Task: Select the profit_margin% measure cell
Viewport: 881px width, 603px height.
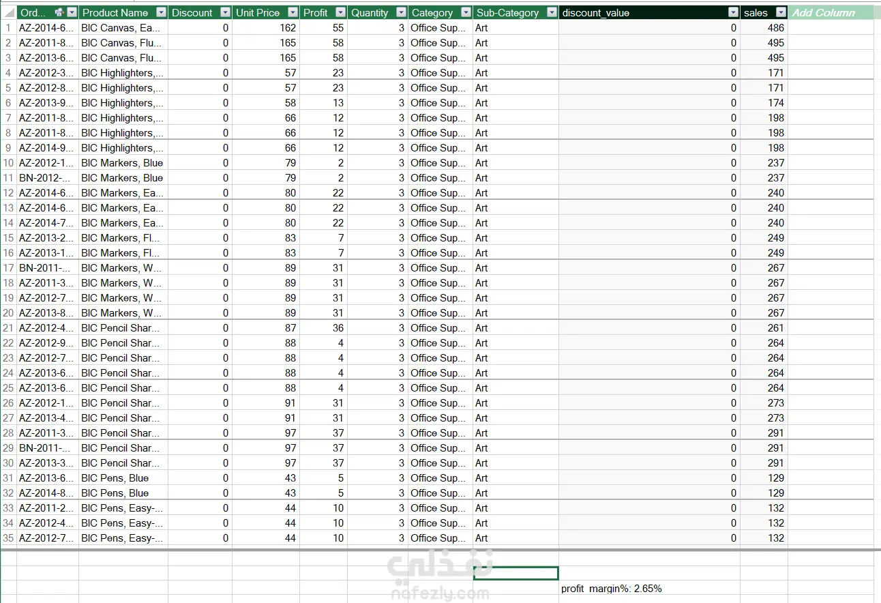Action: [x=649, y=588]
